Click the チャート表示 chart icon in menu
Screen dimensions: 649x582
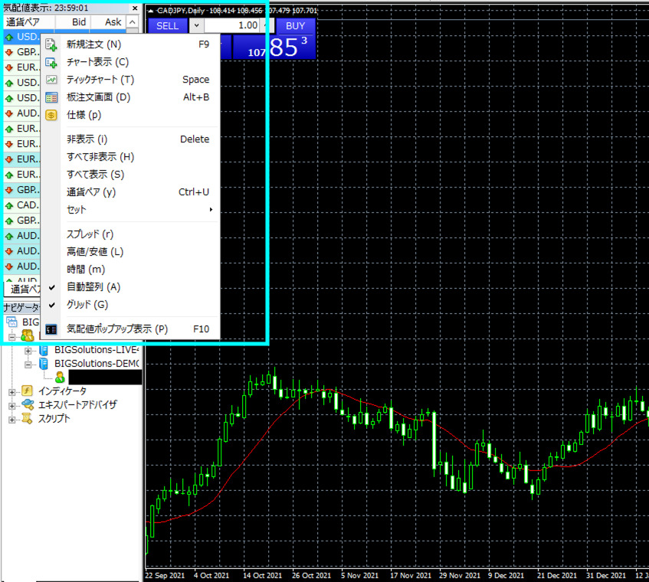click(51, 62)
